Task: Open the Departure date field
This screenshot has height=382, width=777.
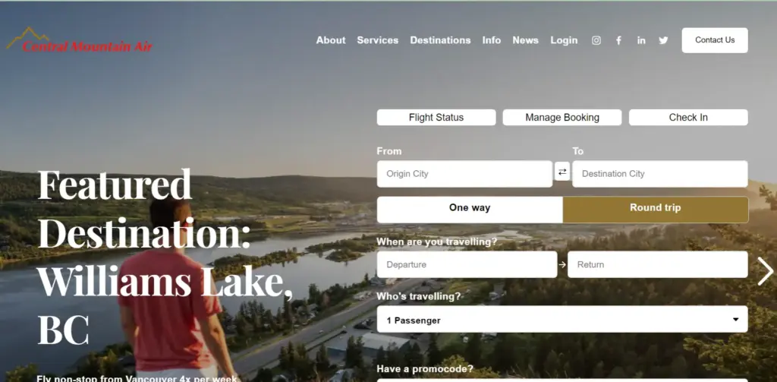Action: (x=467, y=264)
